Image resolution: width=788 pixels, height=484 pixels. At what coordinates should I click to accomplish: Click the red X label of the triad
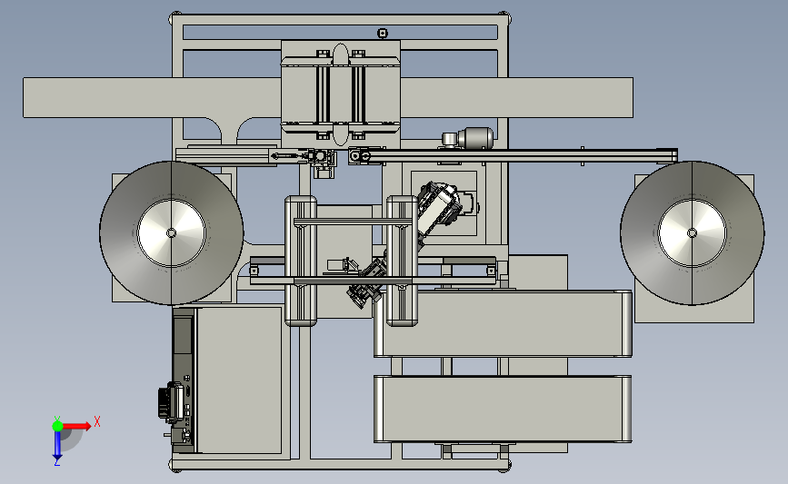pyautogui.click(x=97, y=421)
